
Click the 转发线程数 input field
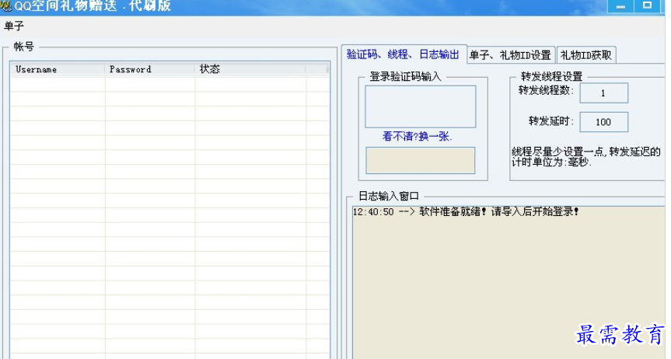604,93
